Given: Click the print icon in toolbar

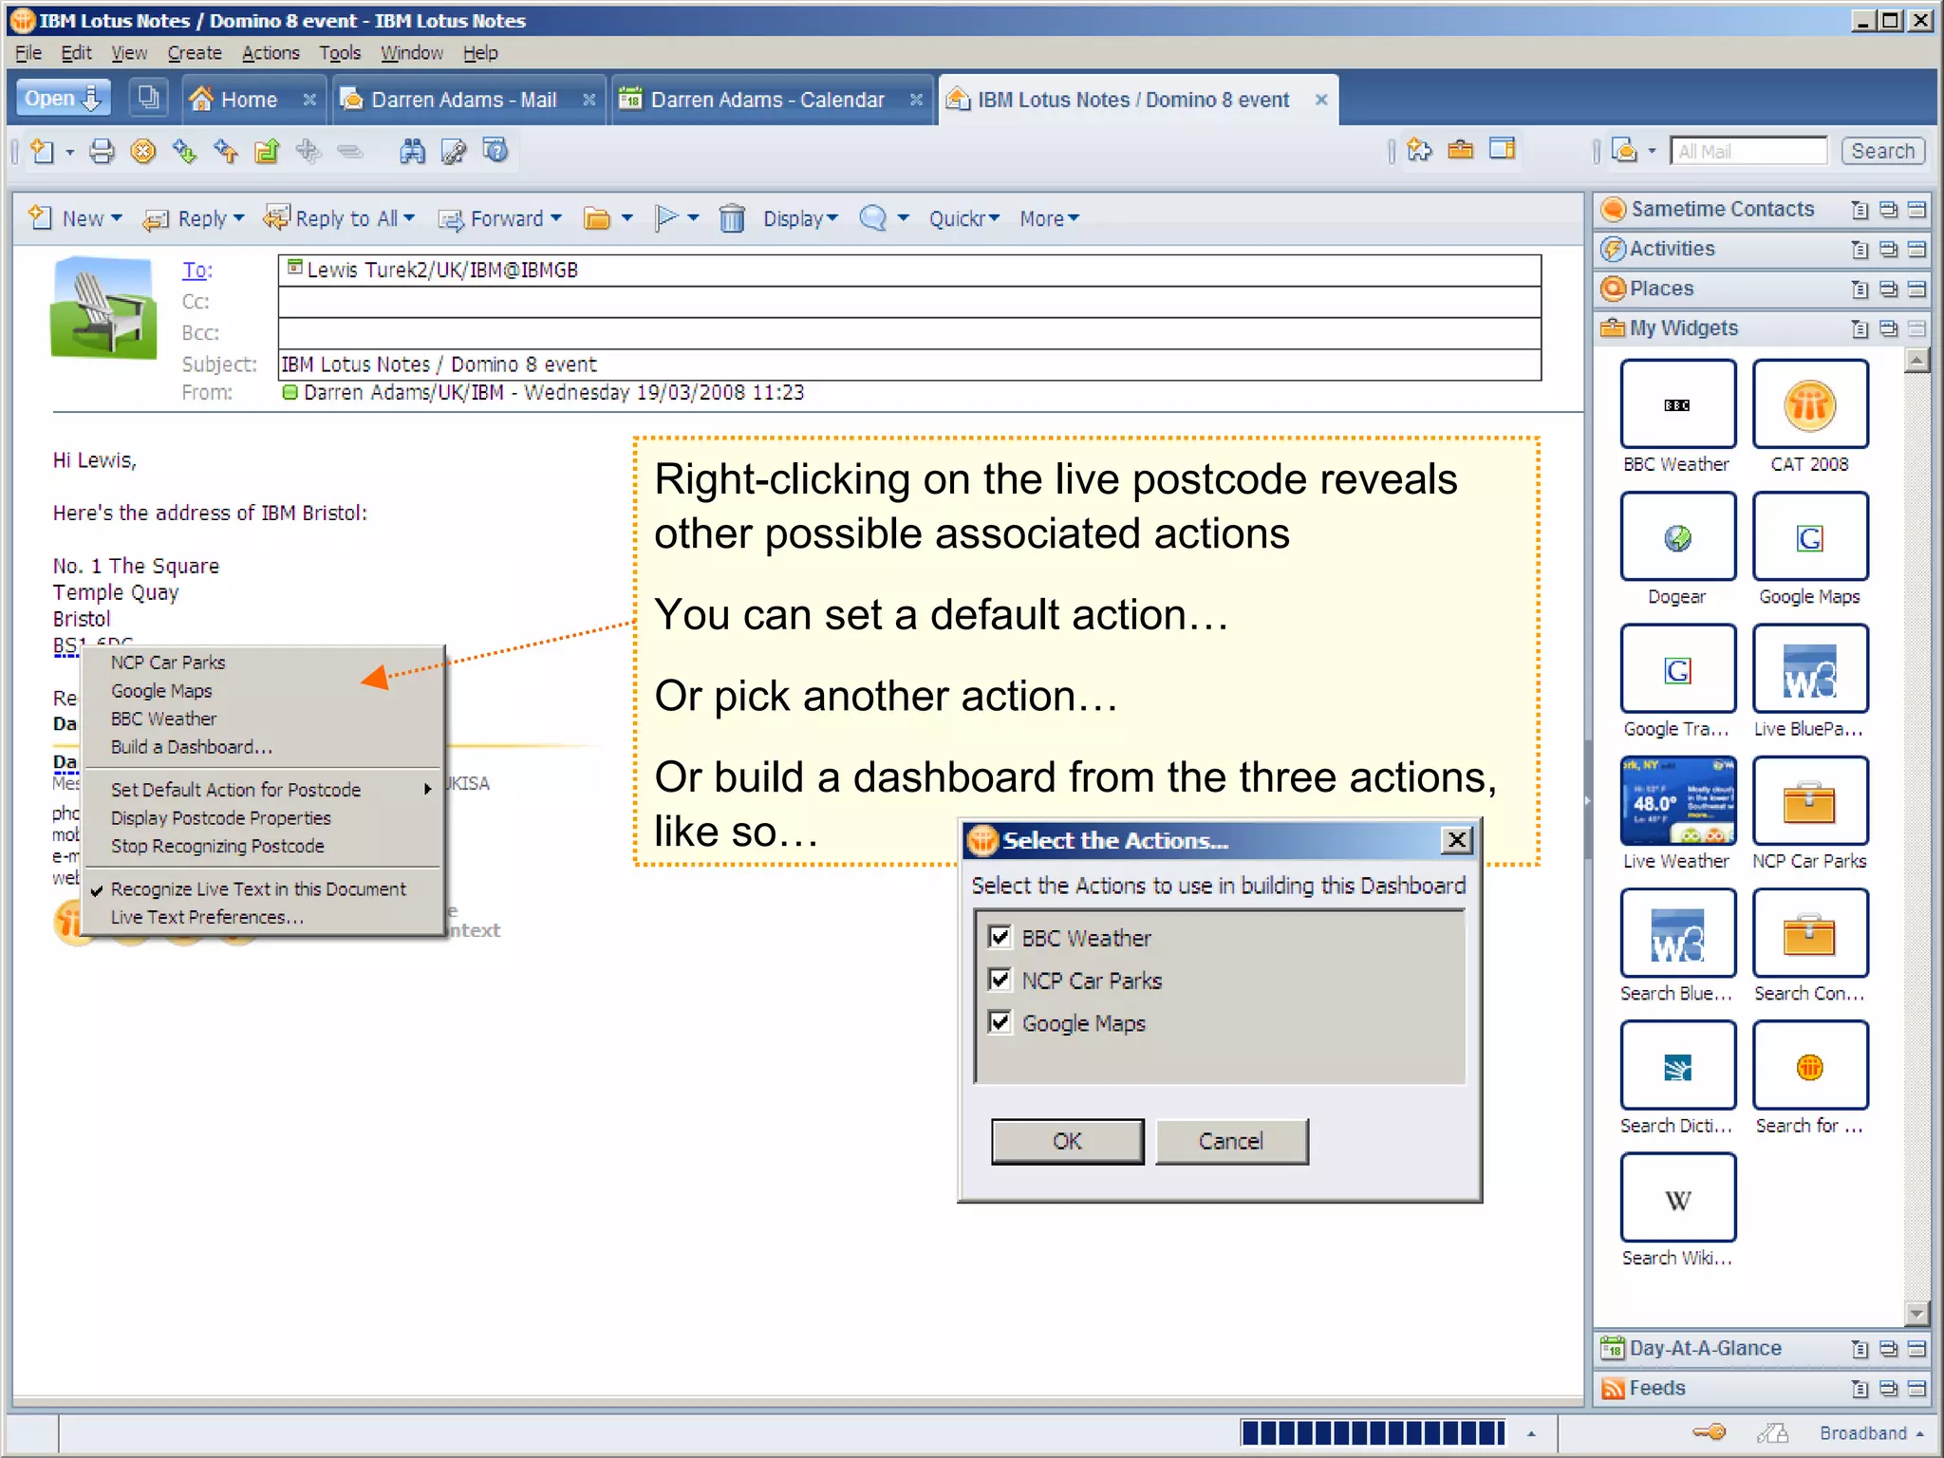Looking at the screenshot, I should click(x=102, y=151).
